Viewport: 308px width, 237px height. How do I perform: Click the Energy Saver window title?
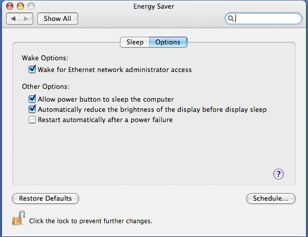point(154,6)
